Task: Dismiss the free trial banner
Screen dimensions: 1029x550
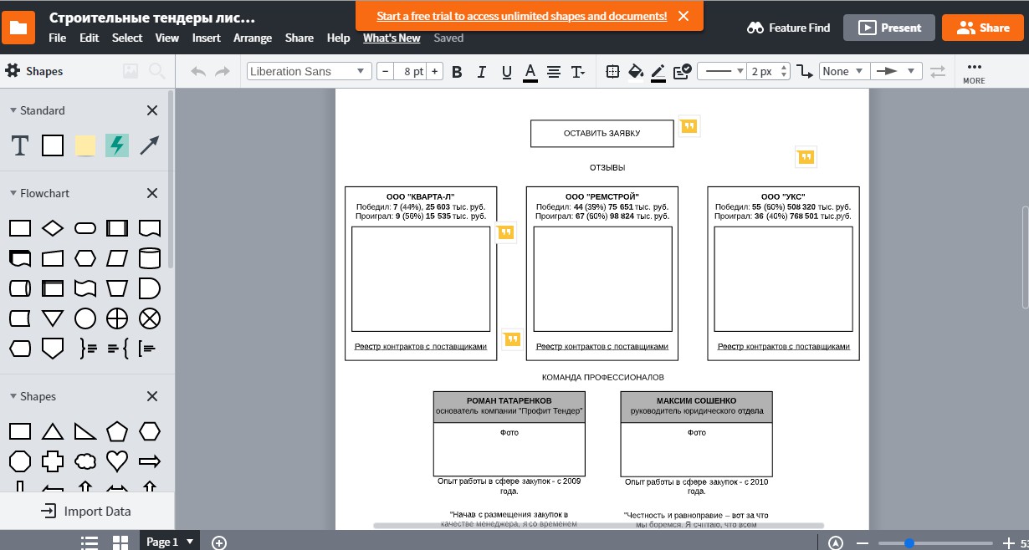Action: click(x=683, y=16)
